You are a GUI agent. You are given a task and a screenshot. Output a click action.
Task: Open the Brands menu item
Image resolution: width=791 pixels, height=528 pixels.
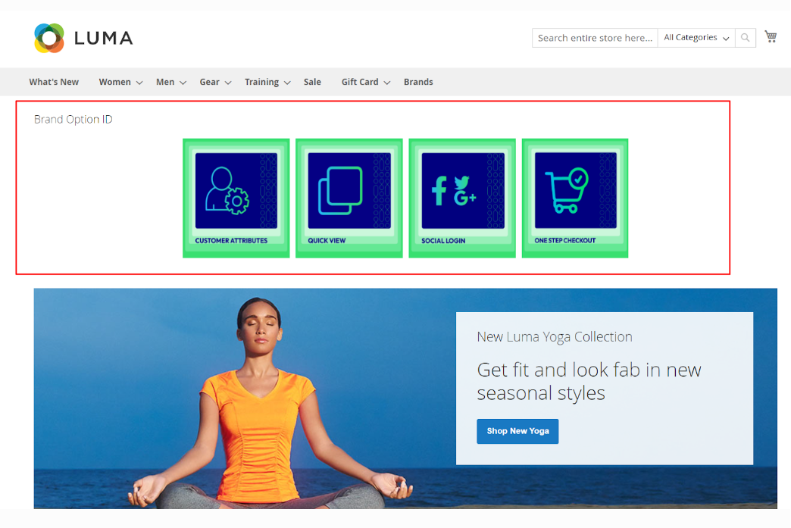pyautogui.click(x=418, y=82)
